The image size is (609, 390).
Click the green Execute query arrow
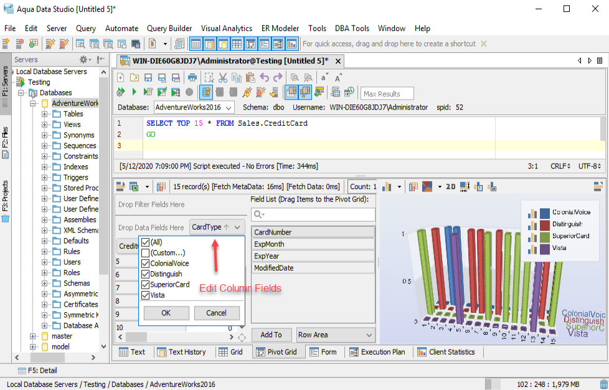coord(135,92)
